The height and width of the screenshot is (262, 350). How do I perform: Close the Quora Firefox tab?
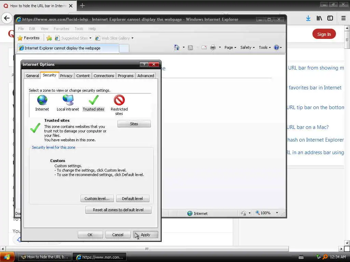pos(70,6)
